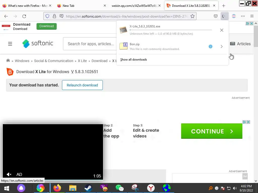Click the green CONTINUE button
This screenshot has height=193, width=258.
(212, 131)
